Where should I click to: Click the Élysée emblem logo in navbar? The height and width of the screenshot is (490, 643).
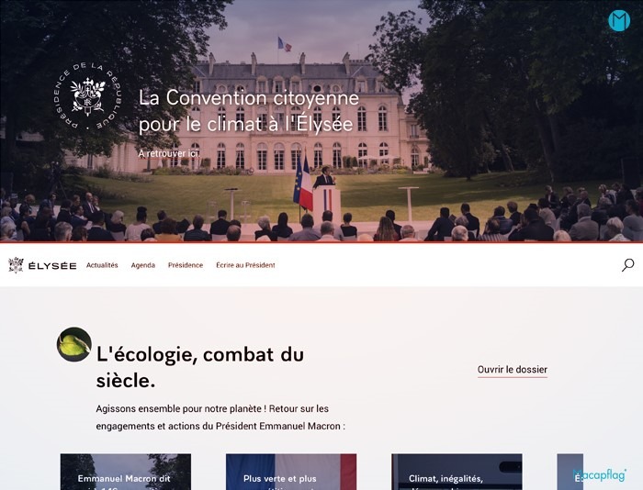(x=16, y=265)
